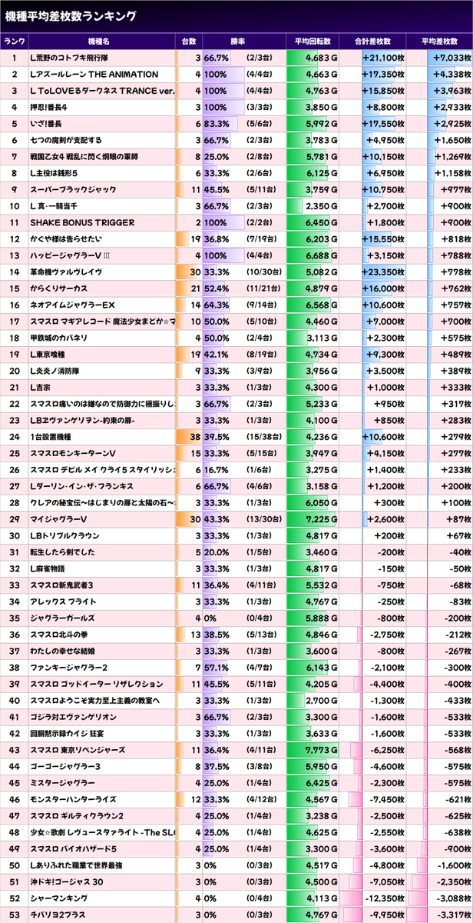Click the +21,100枚 total difference value
473x923 pixels.
click(x=382, y=58)
